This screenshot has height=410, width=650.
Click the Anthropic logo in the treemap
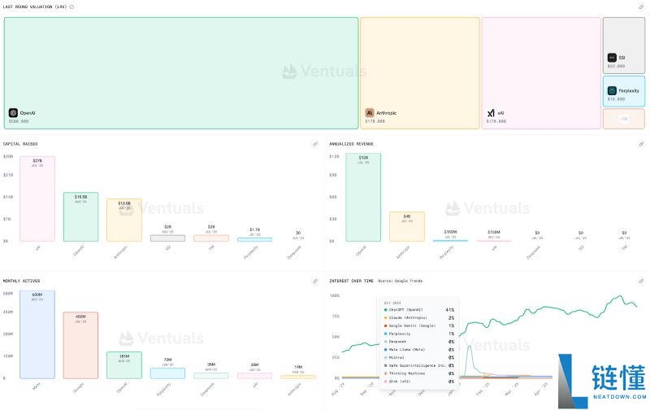pos(370,113)
